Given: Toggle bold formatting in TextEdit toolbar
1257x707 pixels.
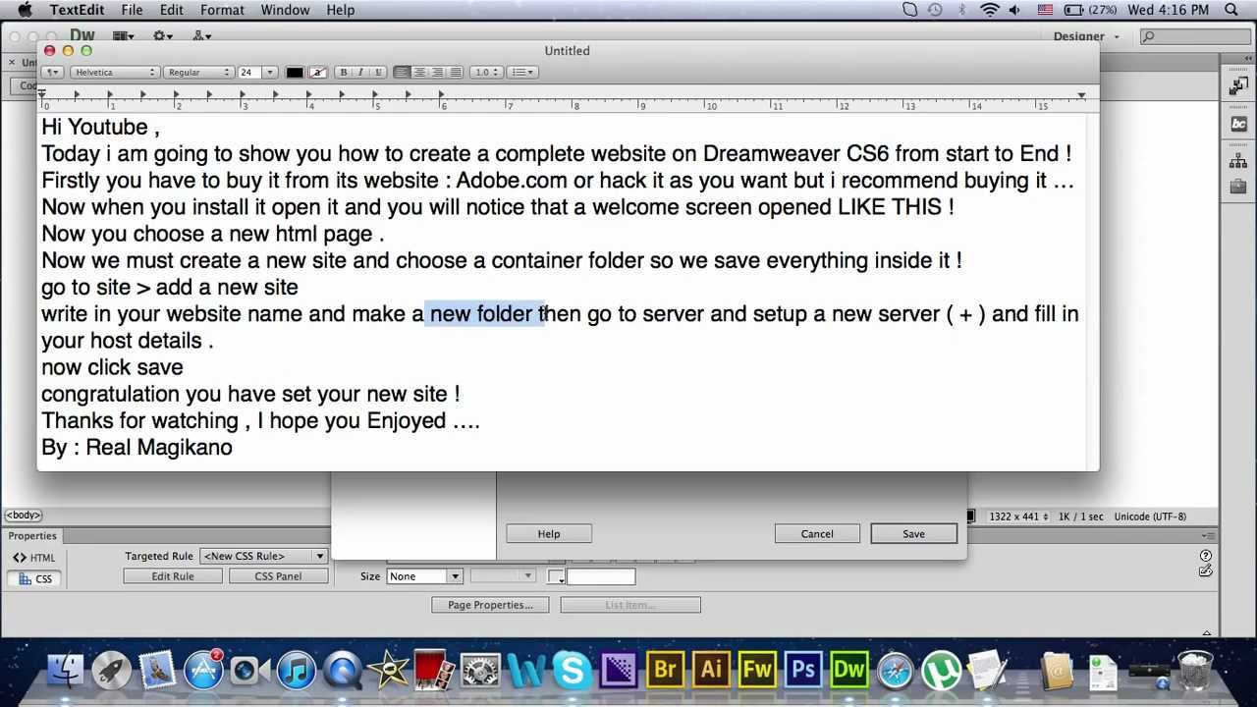Looking at the screenshot, I should (x=343, y=72).
